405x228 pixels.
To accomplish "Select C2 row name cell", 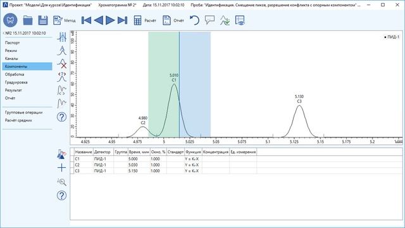I will click(84, 165).
